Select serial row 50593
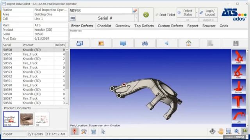The image size is (250, 140). [34, 72]
